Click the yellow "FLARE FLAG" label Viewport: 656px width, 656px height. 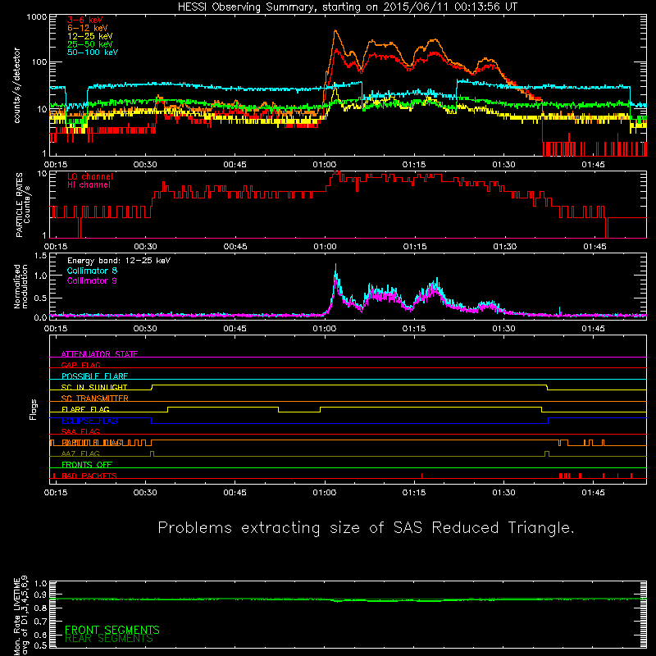click(85, 409)
